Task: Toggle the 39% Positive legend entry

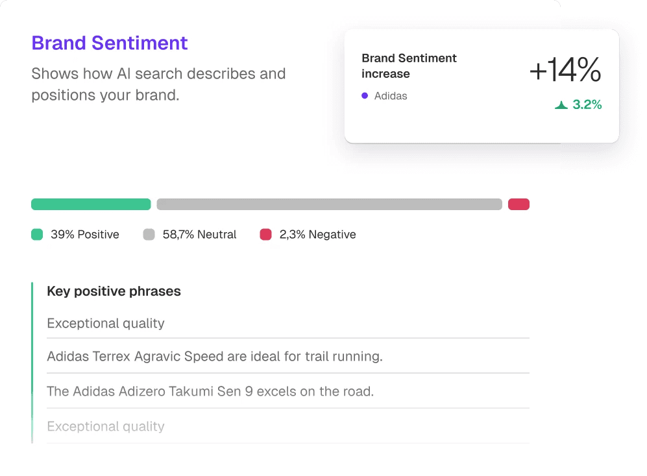Action: (79, 234)
